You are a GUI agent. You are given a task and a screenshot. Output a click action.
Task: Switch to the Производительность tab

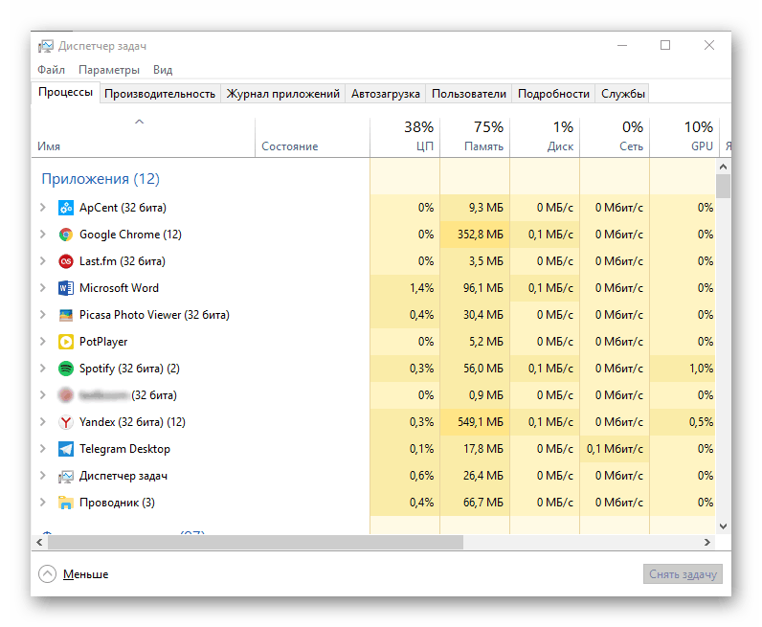(160, 94)
